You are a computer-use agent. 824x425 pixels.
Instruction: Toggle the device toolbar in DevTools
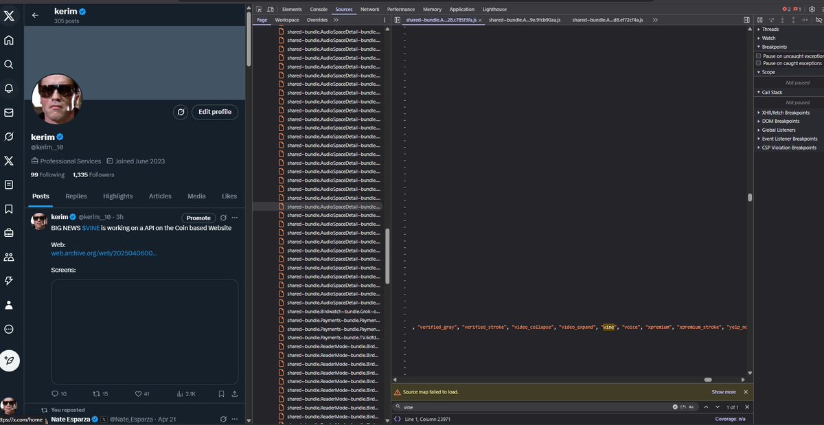[271, 10]
